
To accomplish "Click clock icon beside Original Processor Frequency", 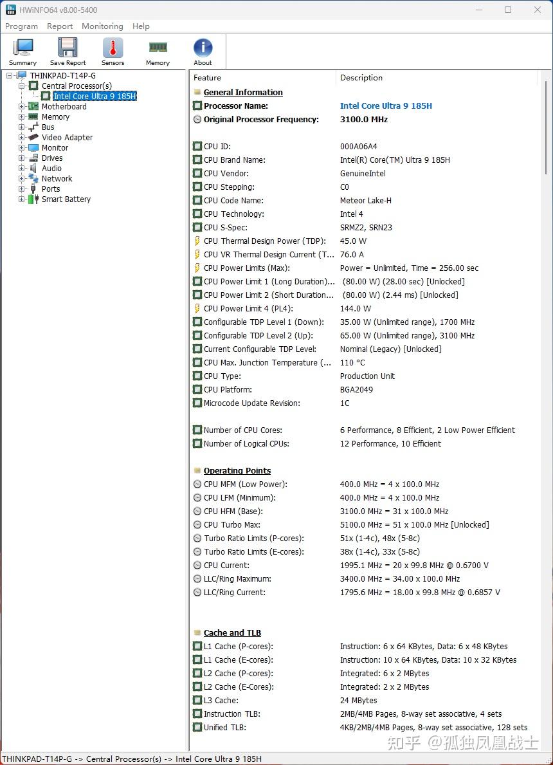I will coord(197,120).
